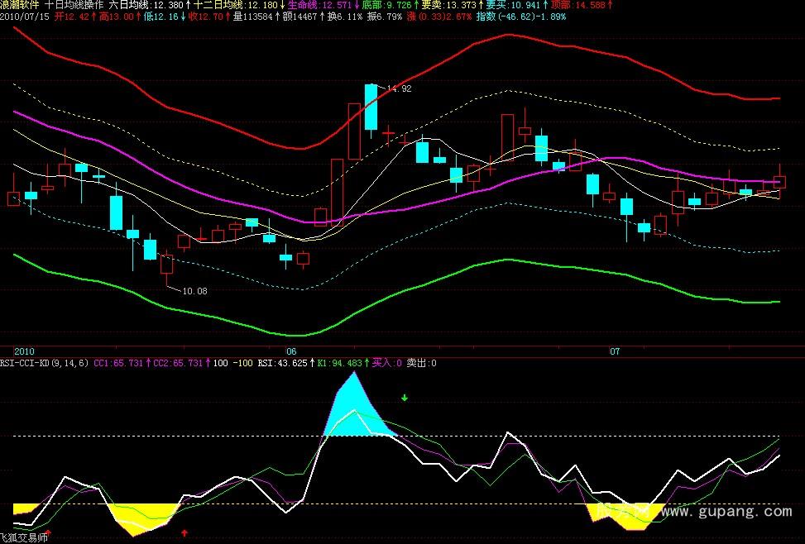Click the green down-arrow sell marker on indicator panel

[x=403, y=398]
